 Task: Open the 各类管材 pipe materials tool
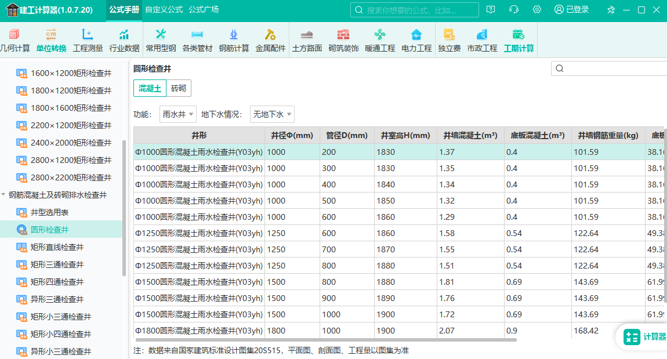pos(197,41)
